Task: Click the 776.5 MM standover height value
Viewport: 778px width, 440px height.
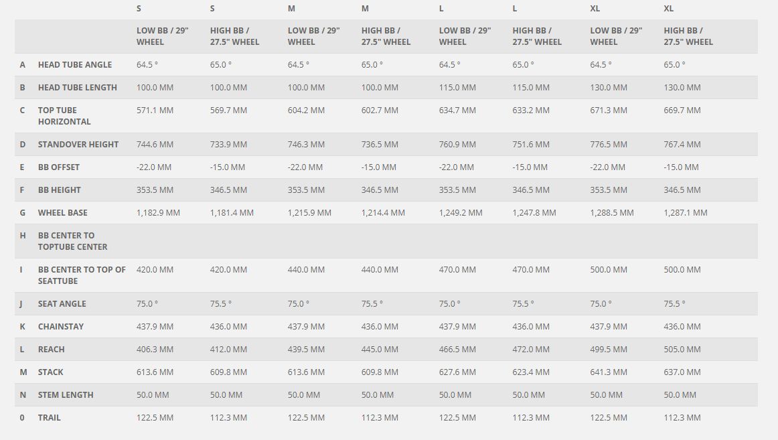Action: click(609, 145)
